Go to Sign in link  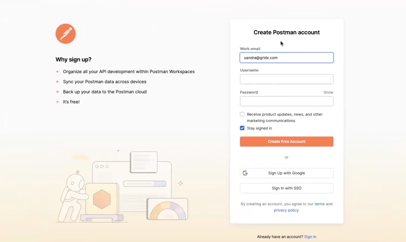310,237
